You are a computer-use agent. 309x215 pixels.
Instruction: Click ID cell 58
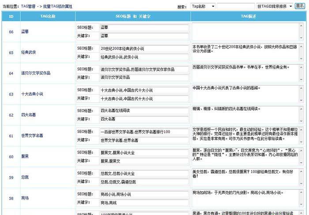click(x=11, y=198)
